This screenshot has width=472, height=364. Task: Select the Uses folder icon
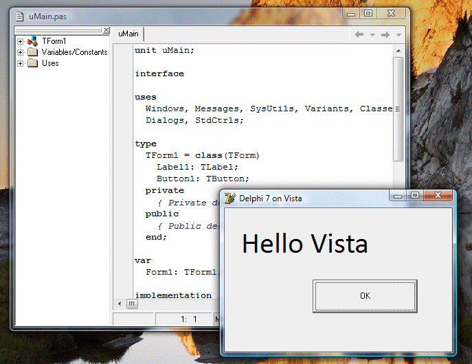(32, 63)
